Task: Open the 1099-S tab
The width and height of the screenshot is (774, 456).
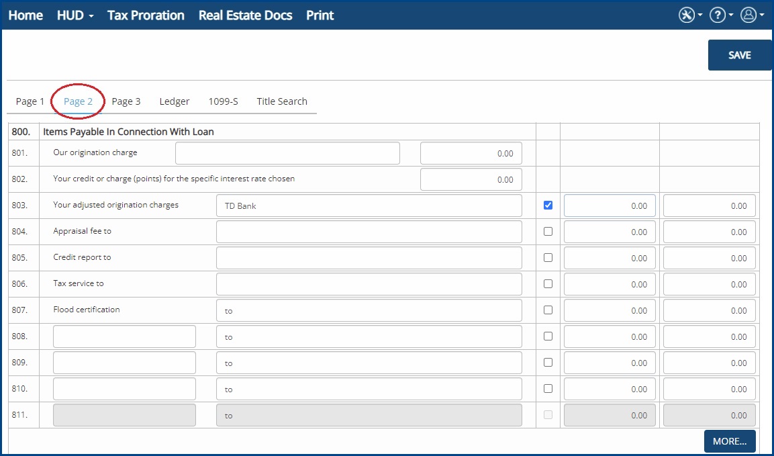Action: 223,101
